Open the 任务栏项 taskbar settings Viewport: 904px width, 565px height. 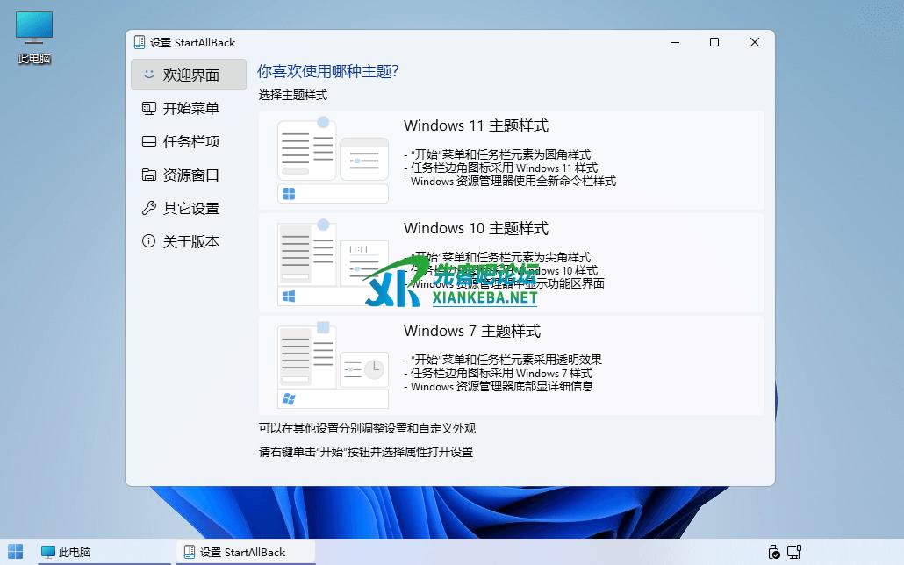[189, 142]
